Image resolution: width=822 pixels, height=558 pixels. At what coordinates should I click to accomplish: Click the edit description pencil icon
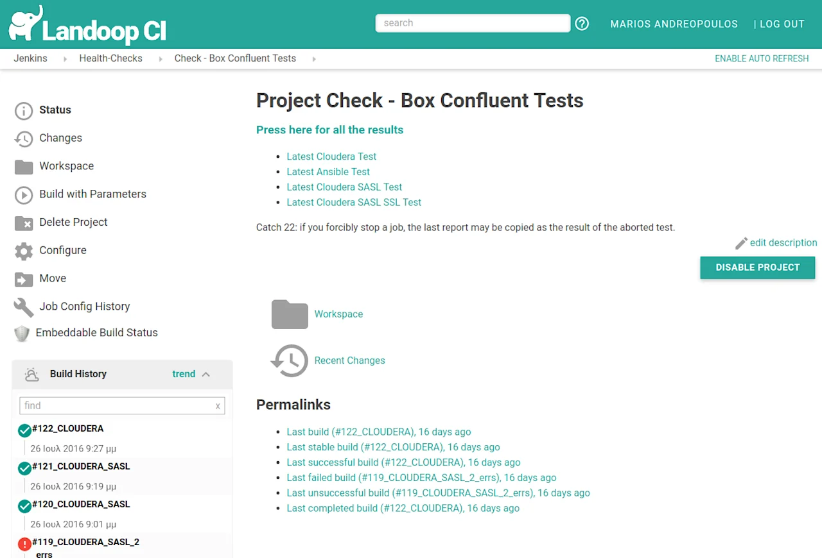[741, 243]
